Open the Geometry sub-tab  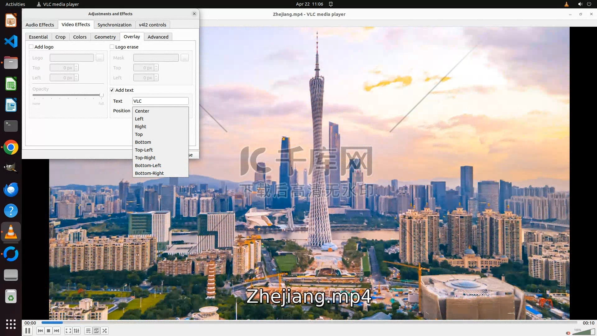[105, 37]
